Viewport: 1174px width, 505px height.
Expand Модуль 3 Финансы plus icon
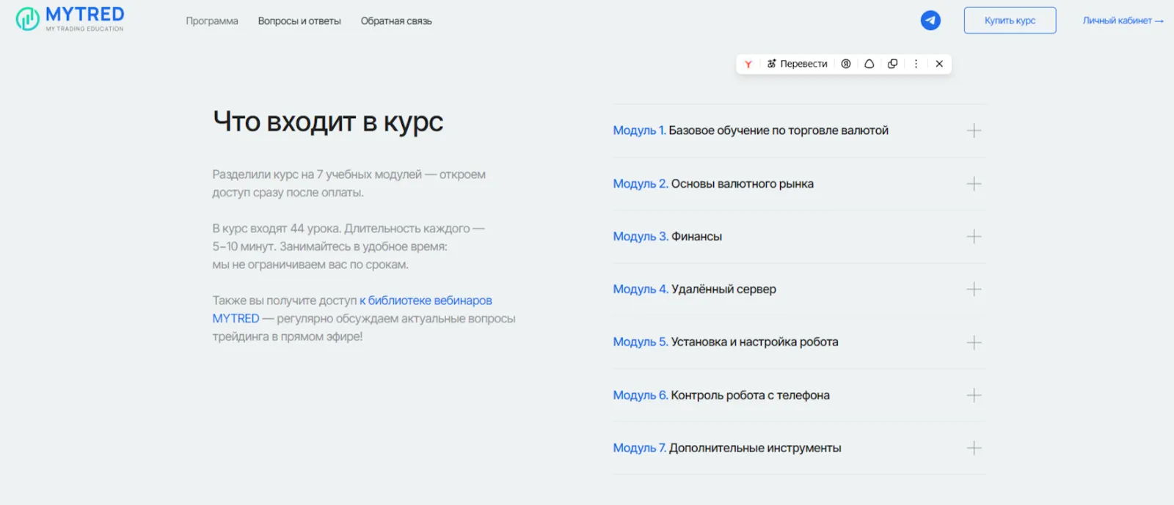pos(974,237)
